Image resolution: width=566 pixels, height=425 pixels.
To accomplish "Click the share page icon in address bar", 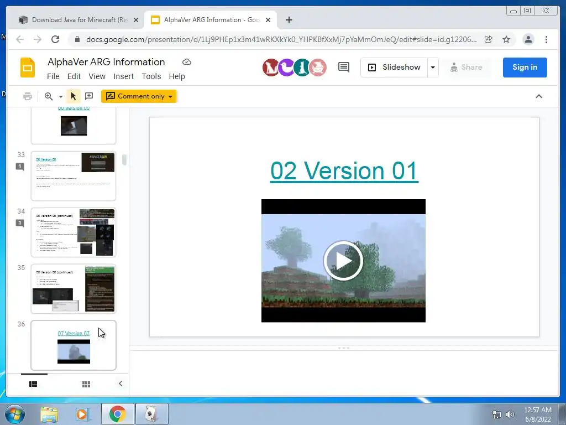I will [489, 39].
